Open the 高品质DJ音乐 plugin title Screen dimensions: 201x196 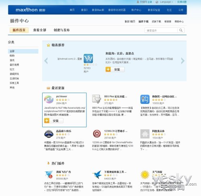click(x=64, y=131)
